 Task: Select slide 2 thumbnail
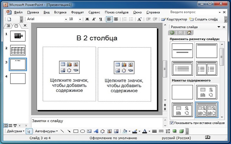click(18, 50)
